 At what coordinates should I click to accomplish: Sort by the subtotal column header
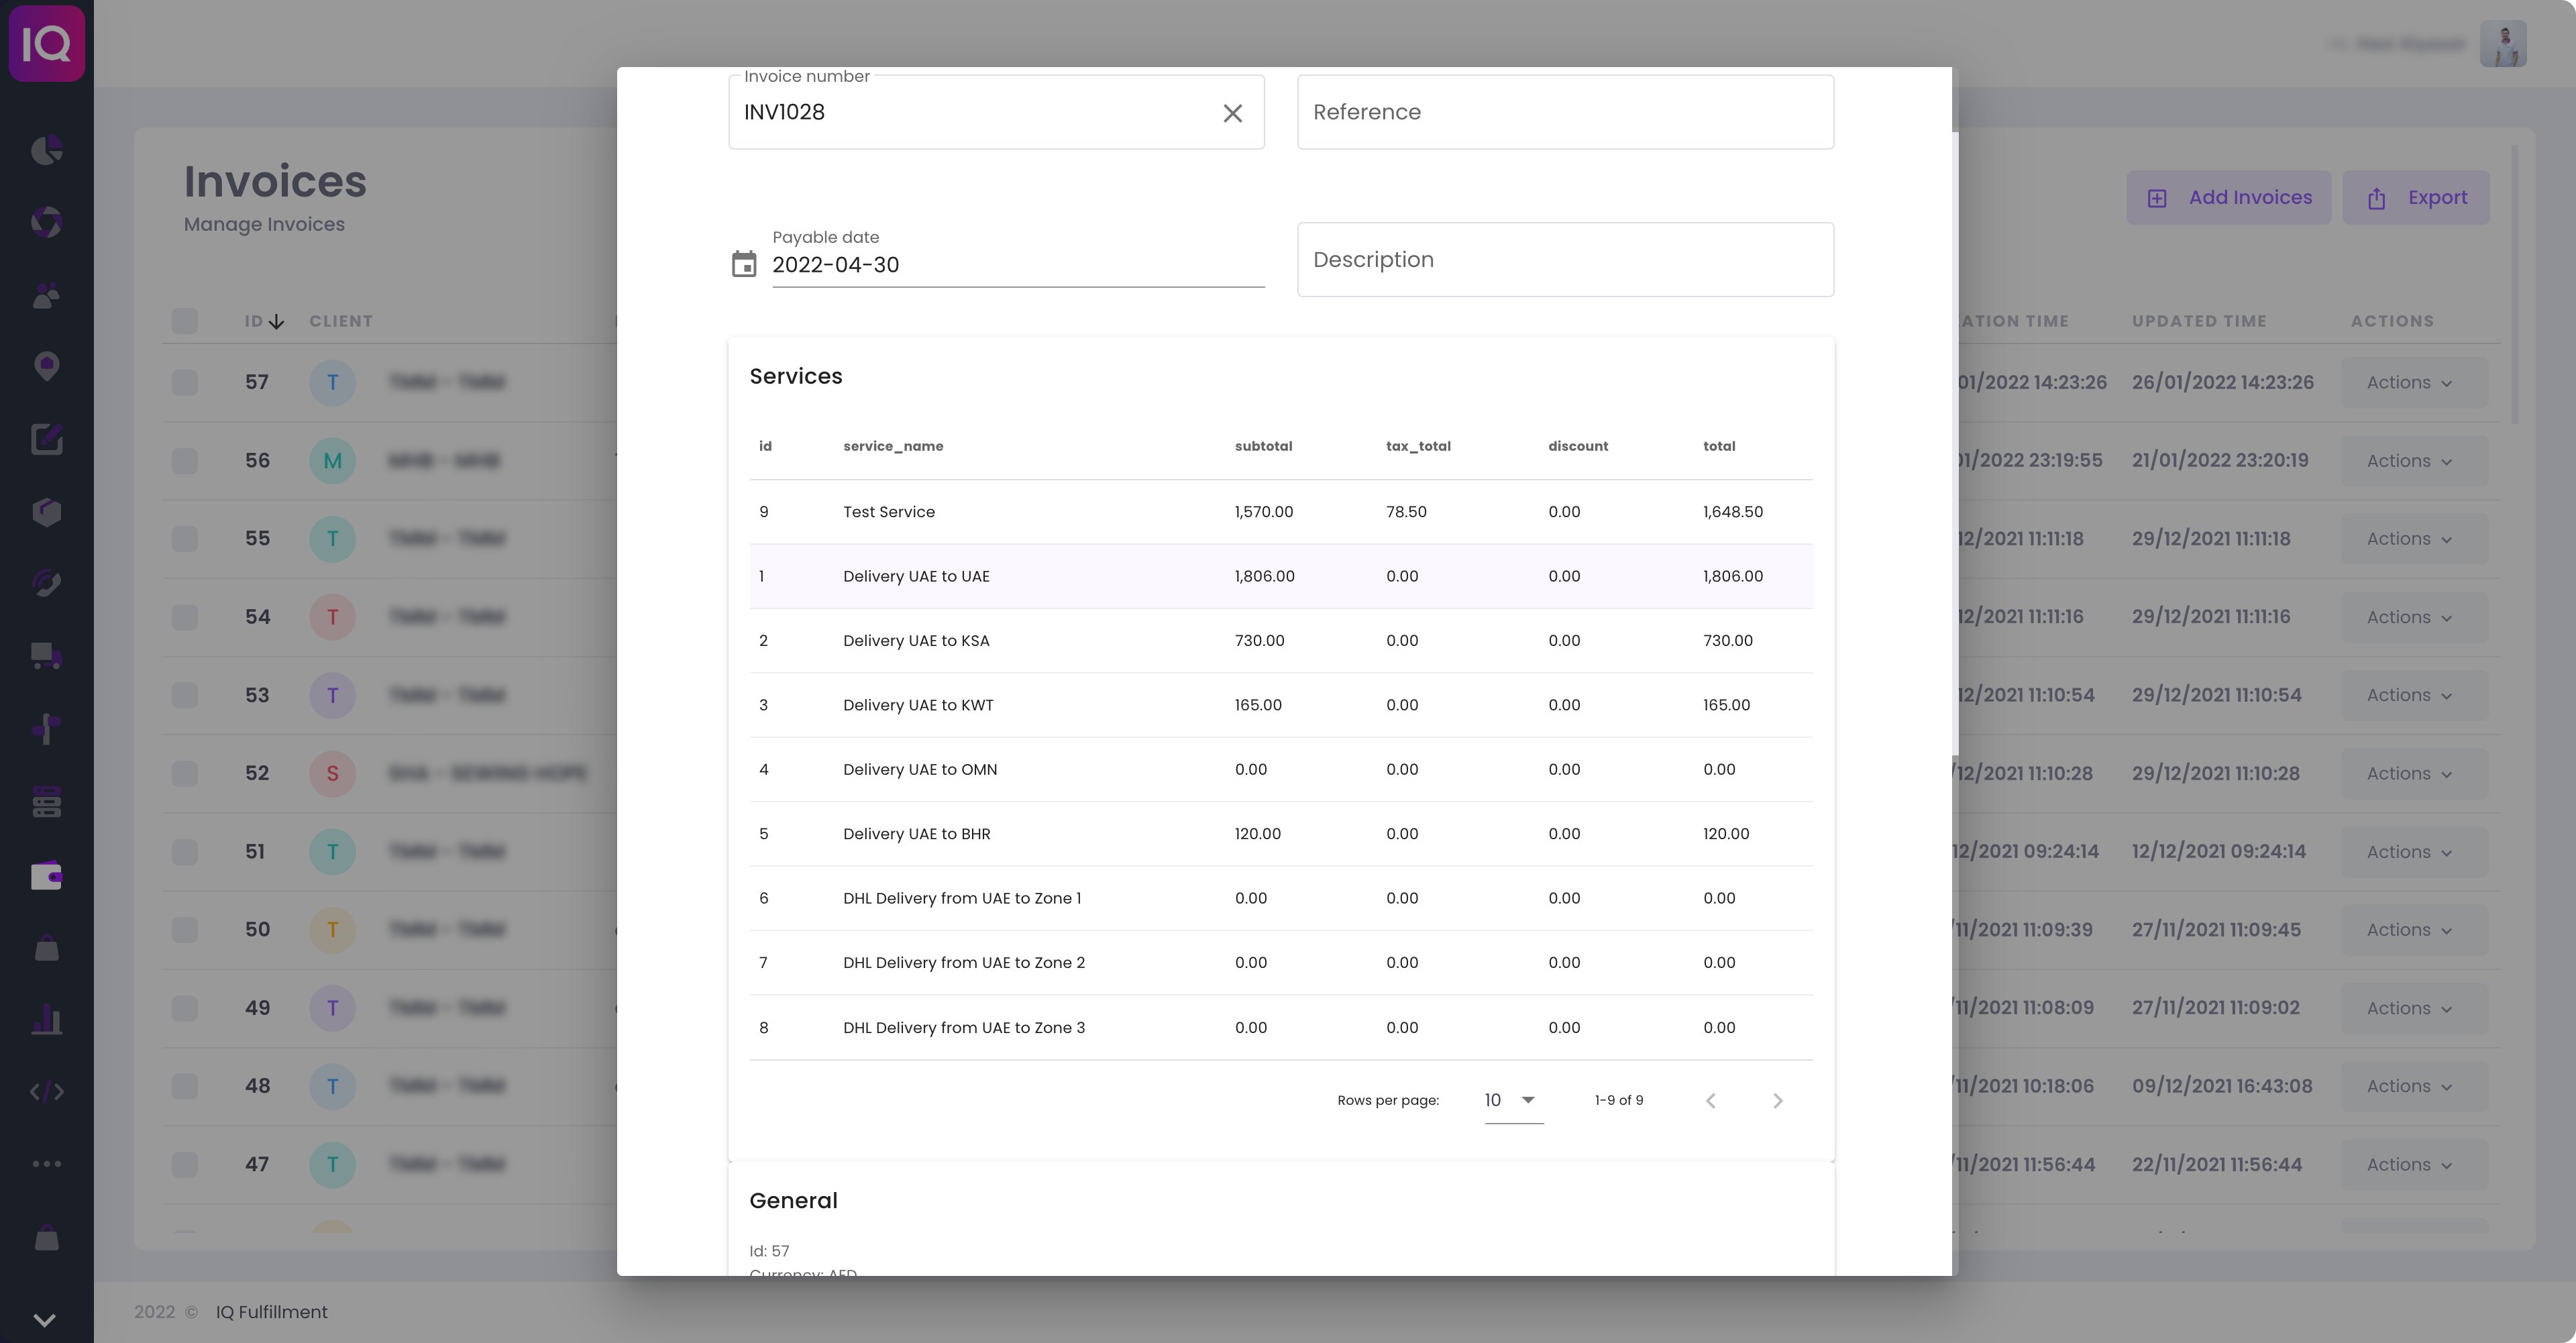tap(1263, 446)
